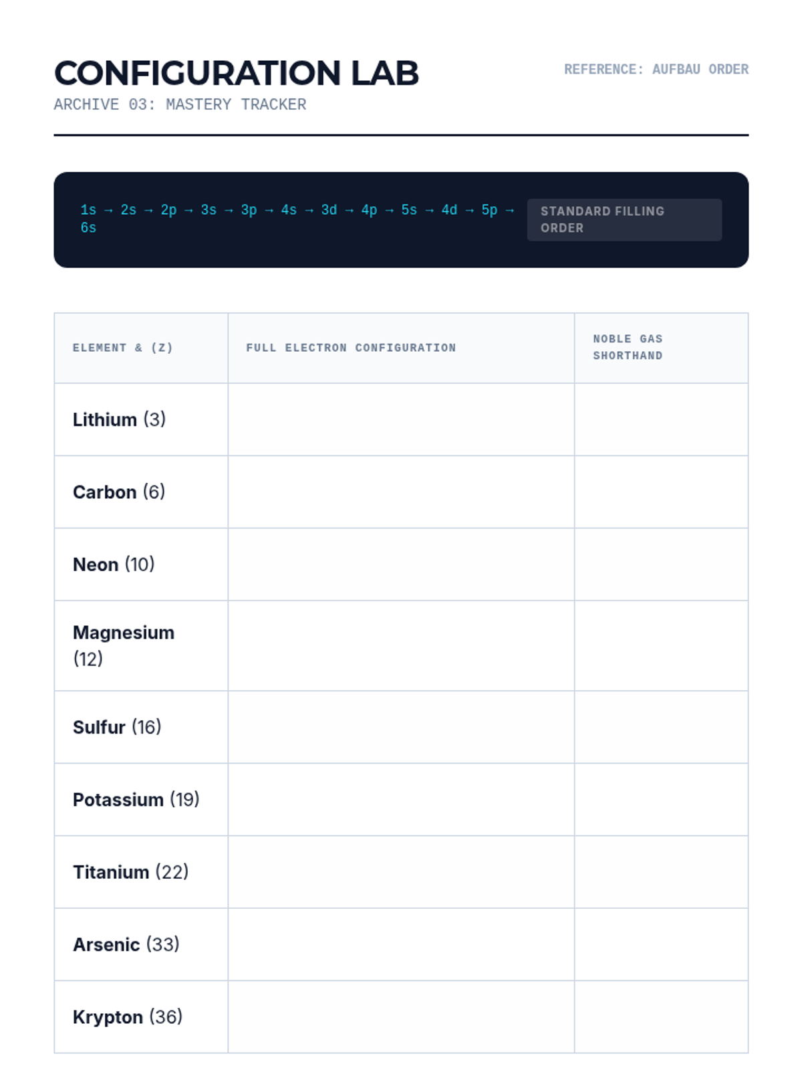
Task: Click the Element & (Z) column header
Action: (x=123, y=348)
